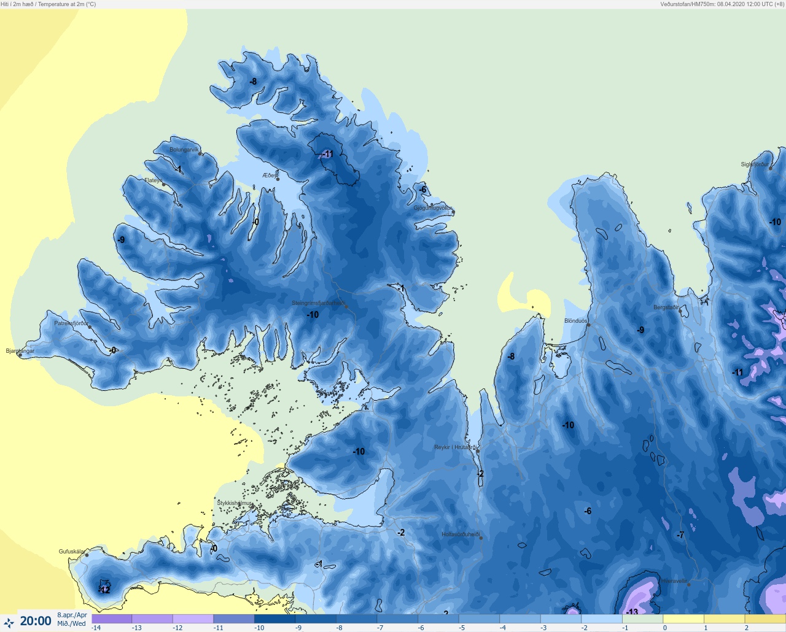Select the Flateyri station label
786x632 pixels.
(154, 180)
